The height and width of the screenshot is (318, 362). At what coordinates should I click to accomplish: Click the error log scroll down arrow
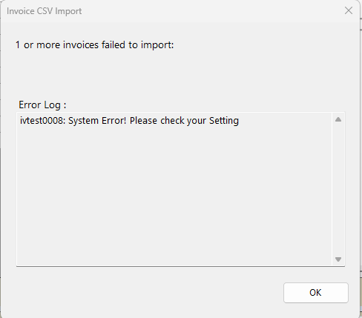(x=338, y=259)
